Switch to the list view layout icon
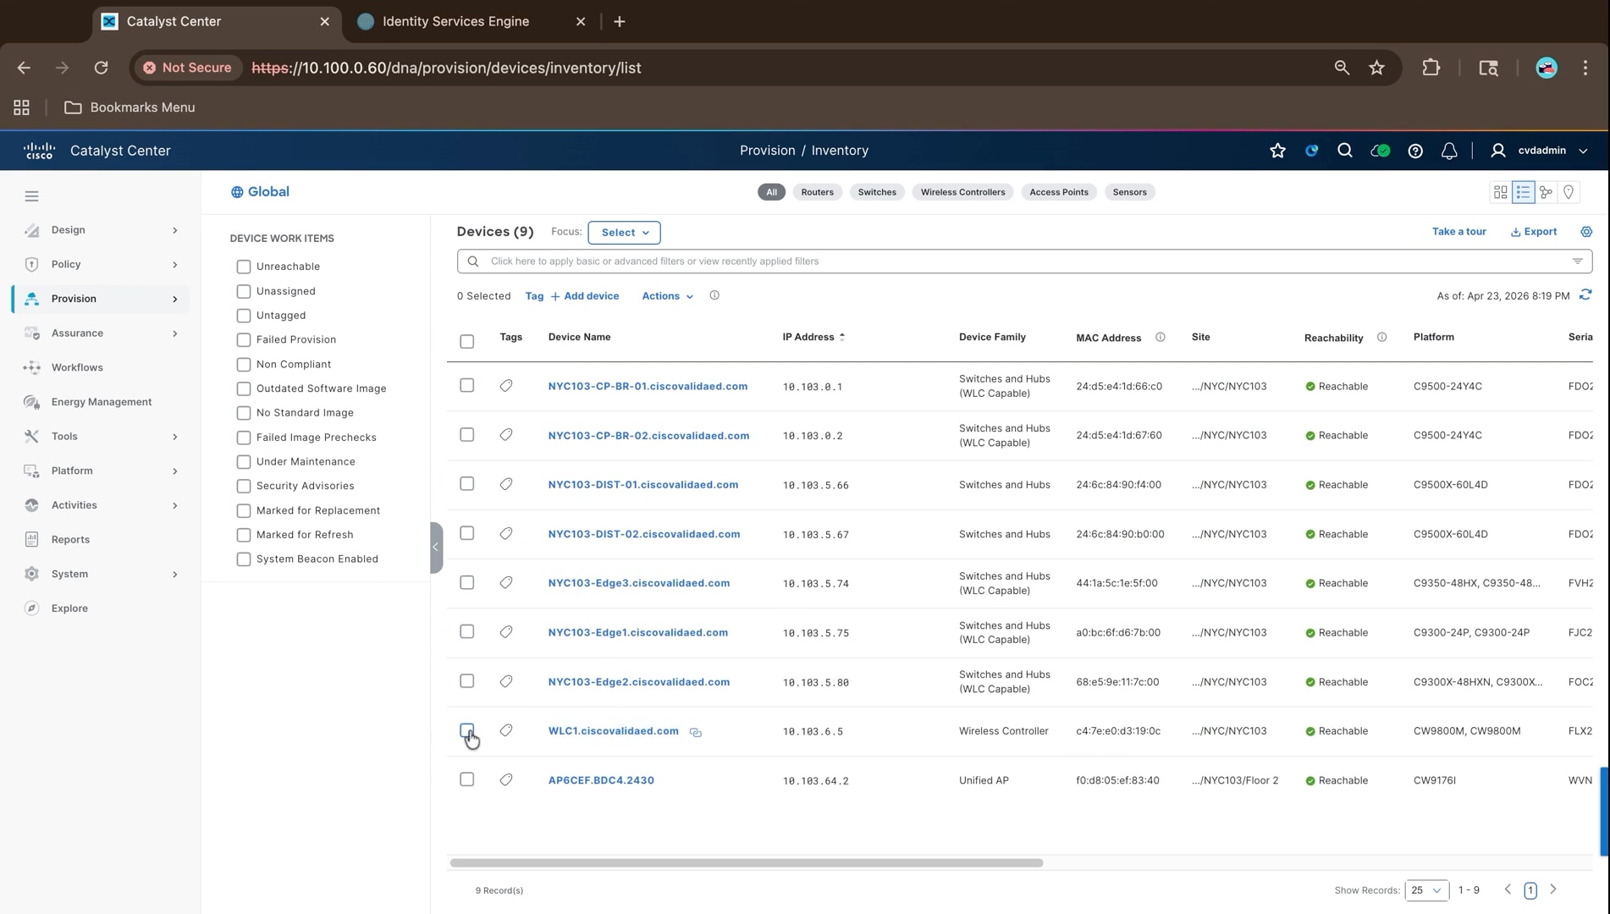 coord(1523,192)
